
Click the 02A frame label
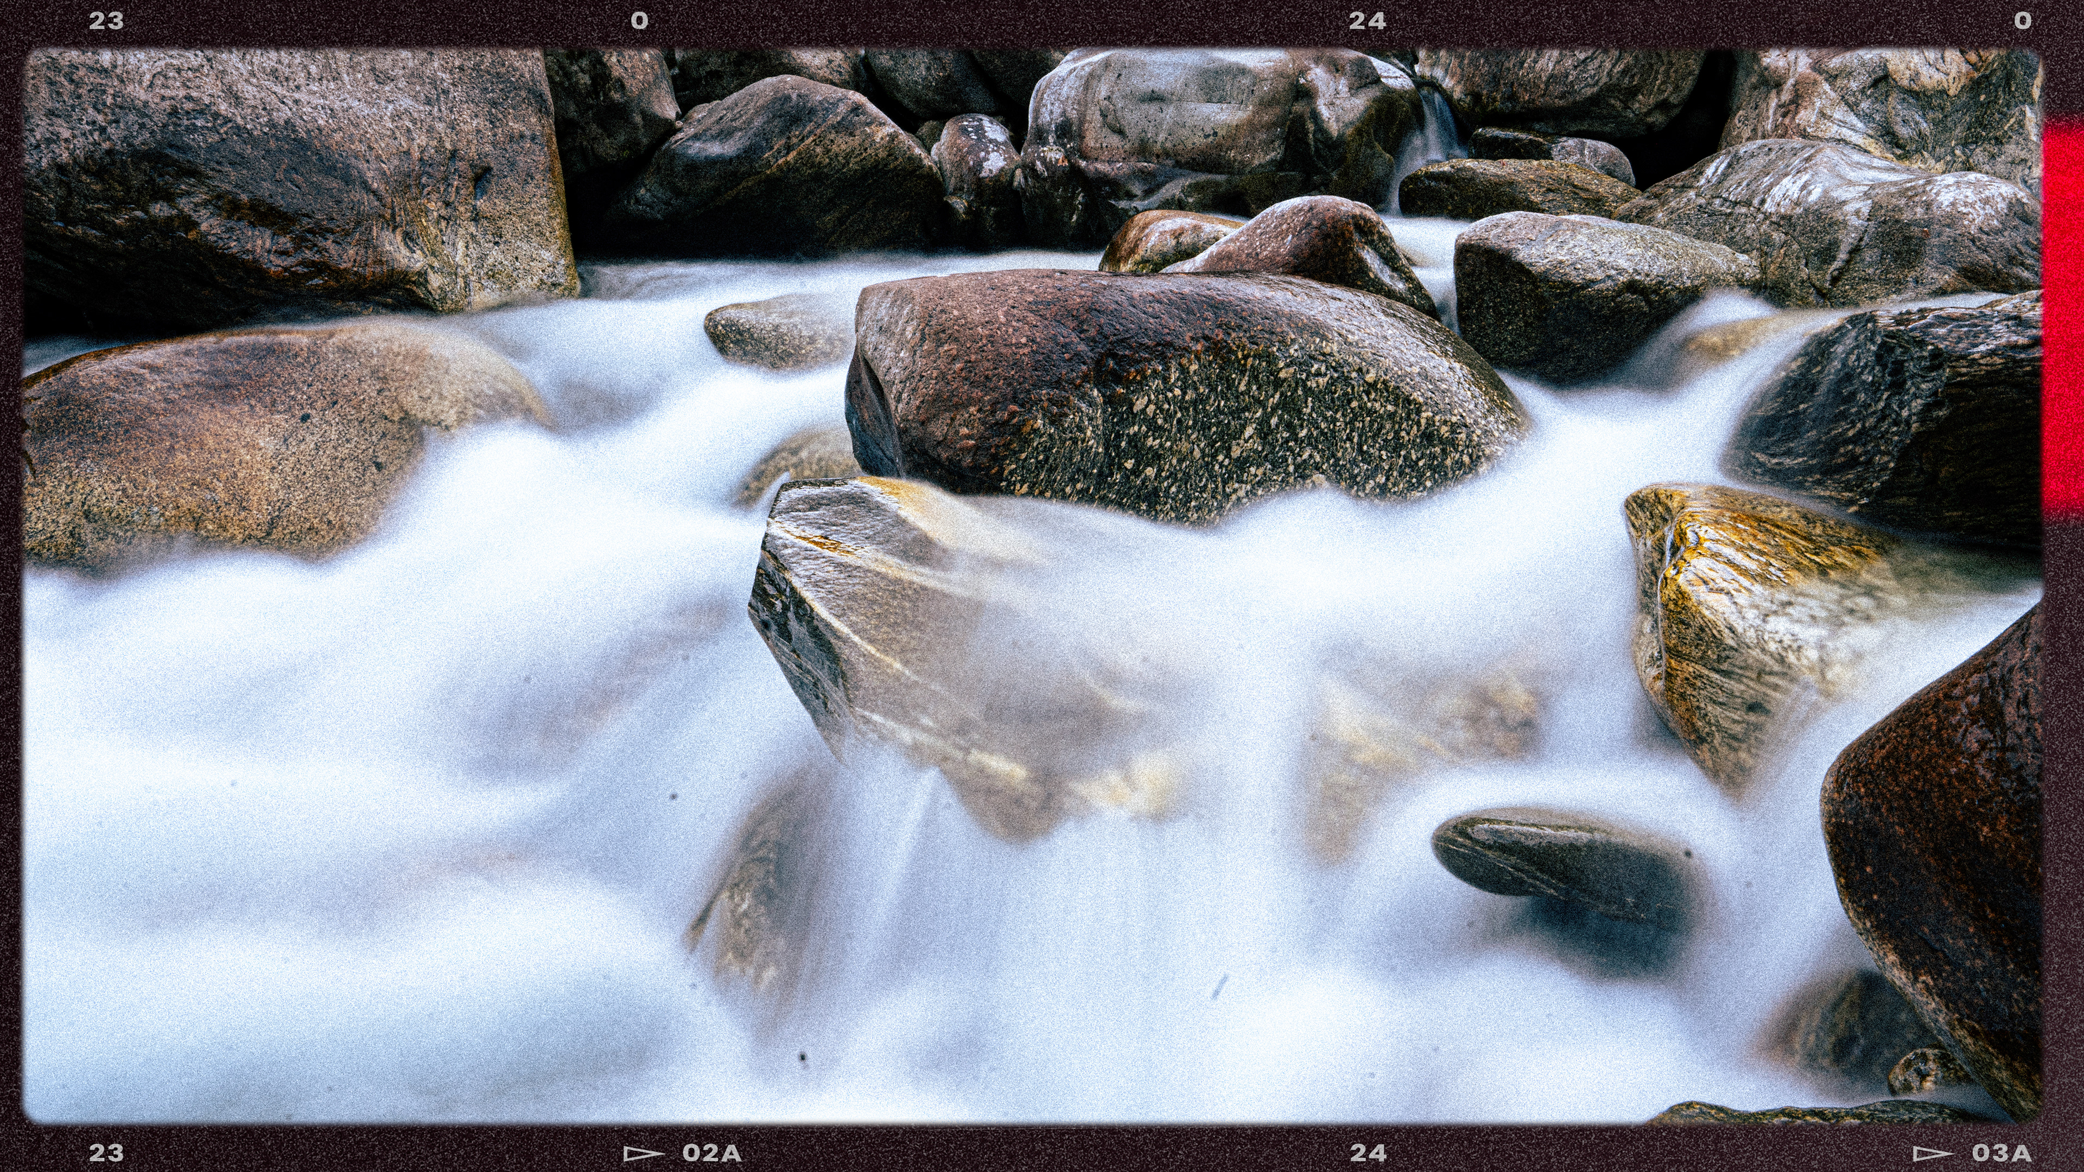[712, 1152]
